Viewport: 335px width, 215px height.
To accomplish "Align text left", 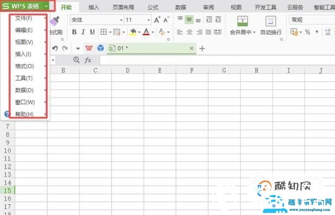I will coord(180,32).
